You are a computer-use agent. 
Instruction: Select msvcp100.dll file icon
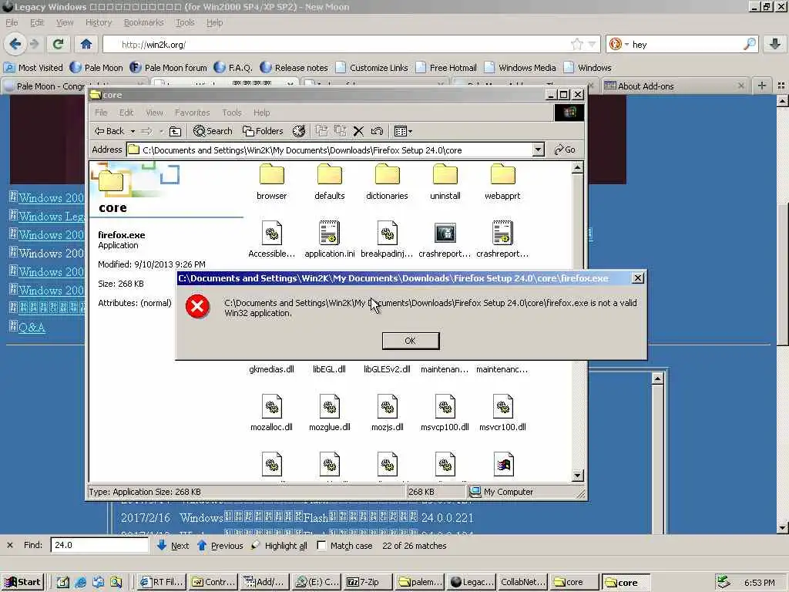coord(445,407)
